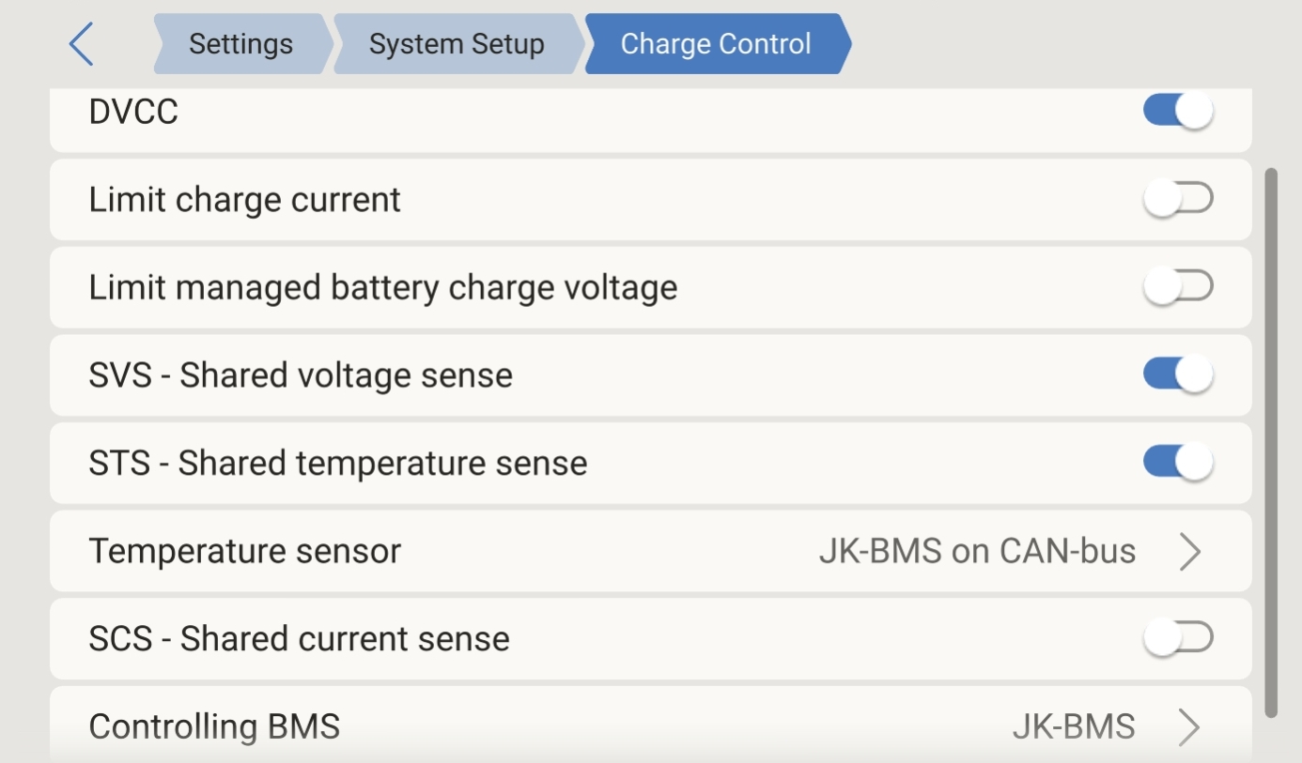
Task: Enable the Limit charge current switch
Action: (1178, 199)
